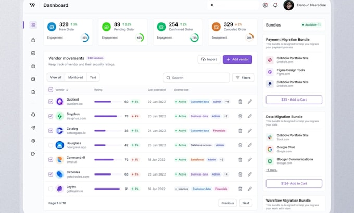This screenshot has height=213, width=354.
Task: Select the View all tab
Action: pyautogui.click(x=56, y=77)
